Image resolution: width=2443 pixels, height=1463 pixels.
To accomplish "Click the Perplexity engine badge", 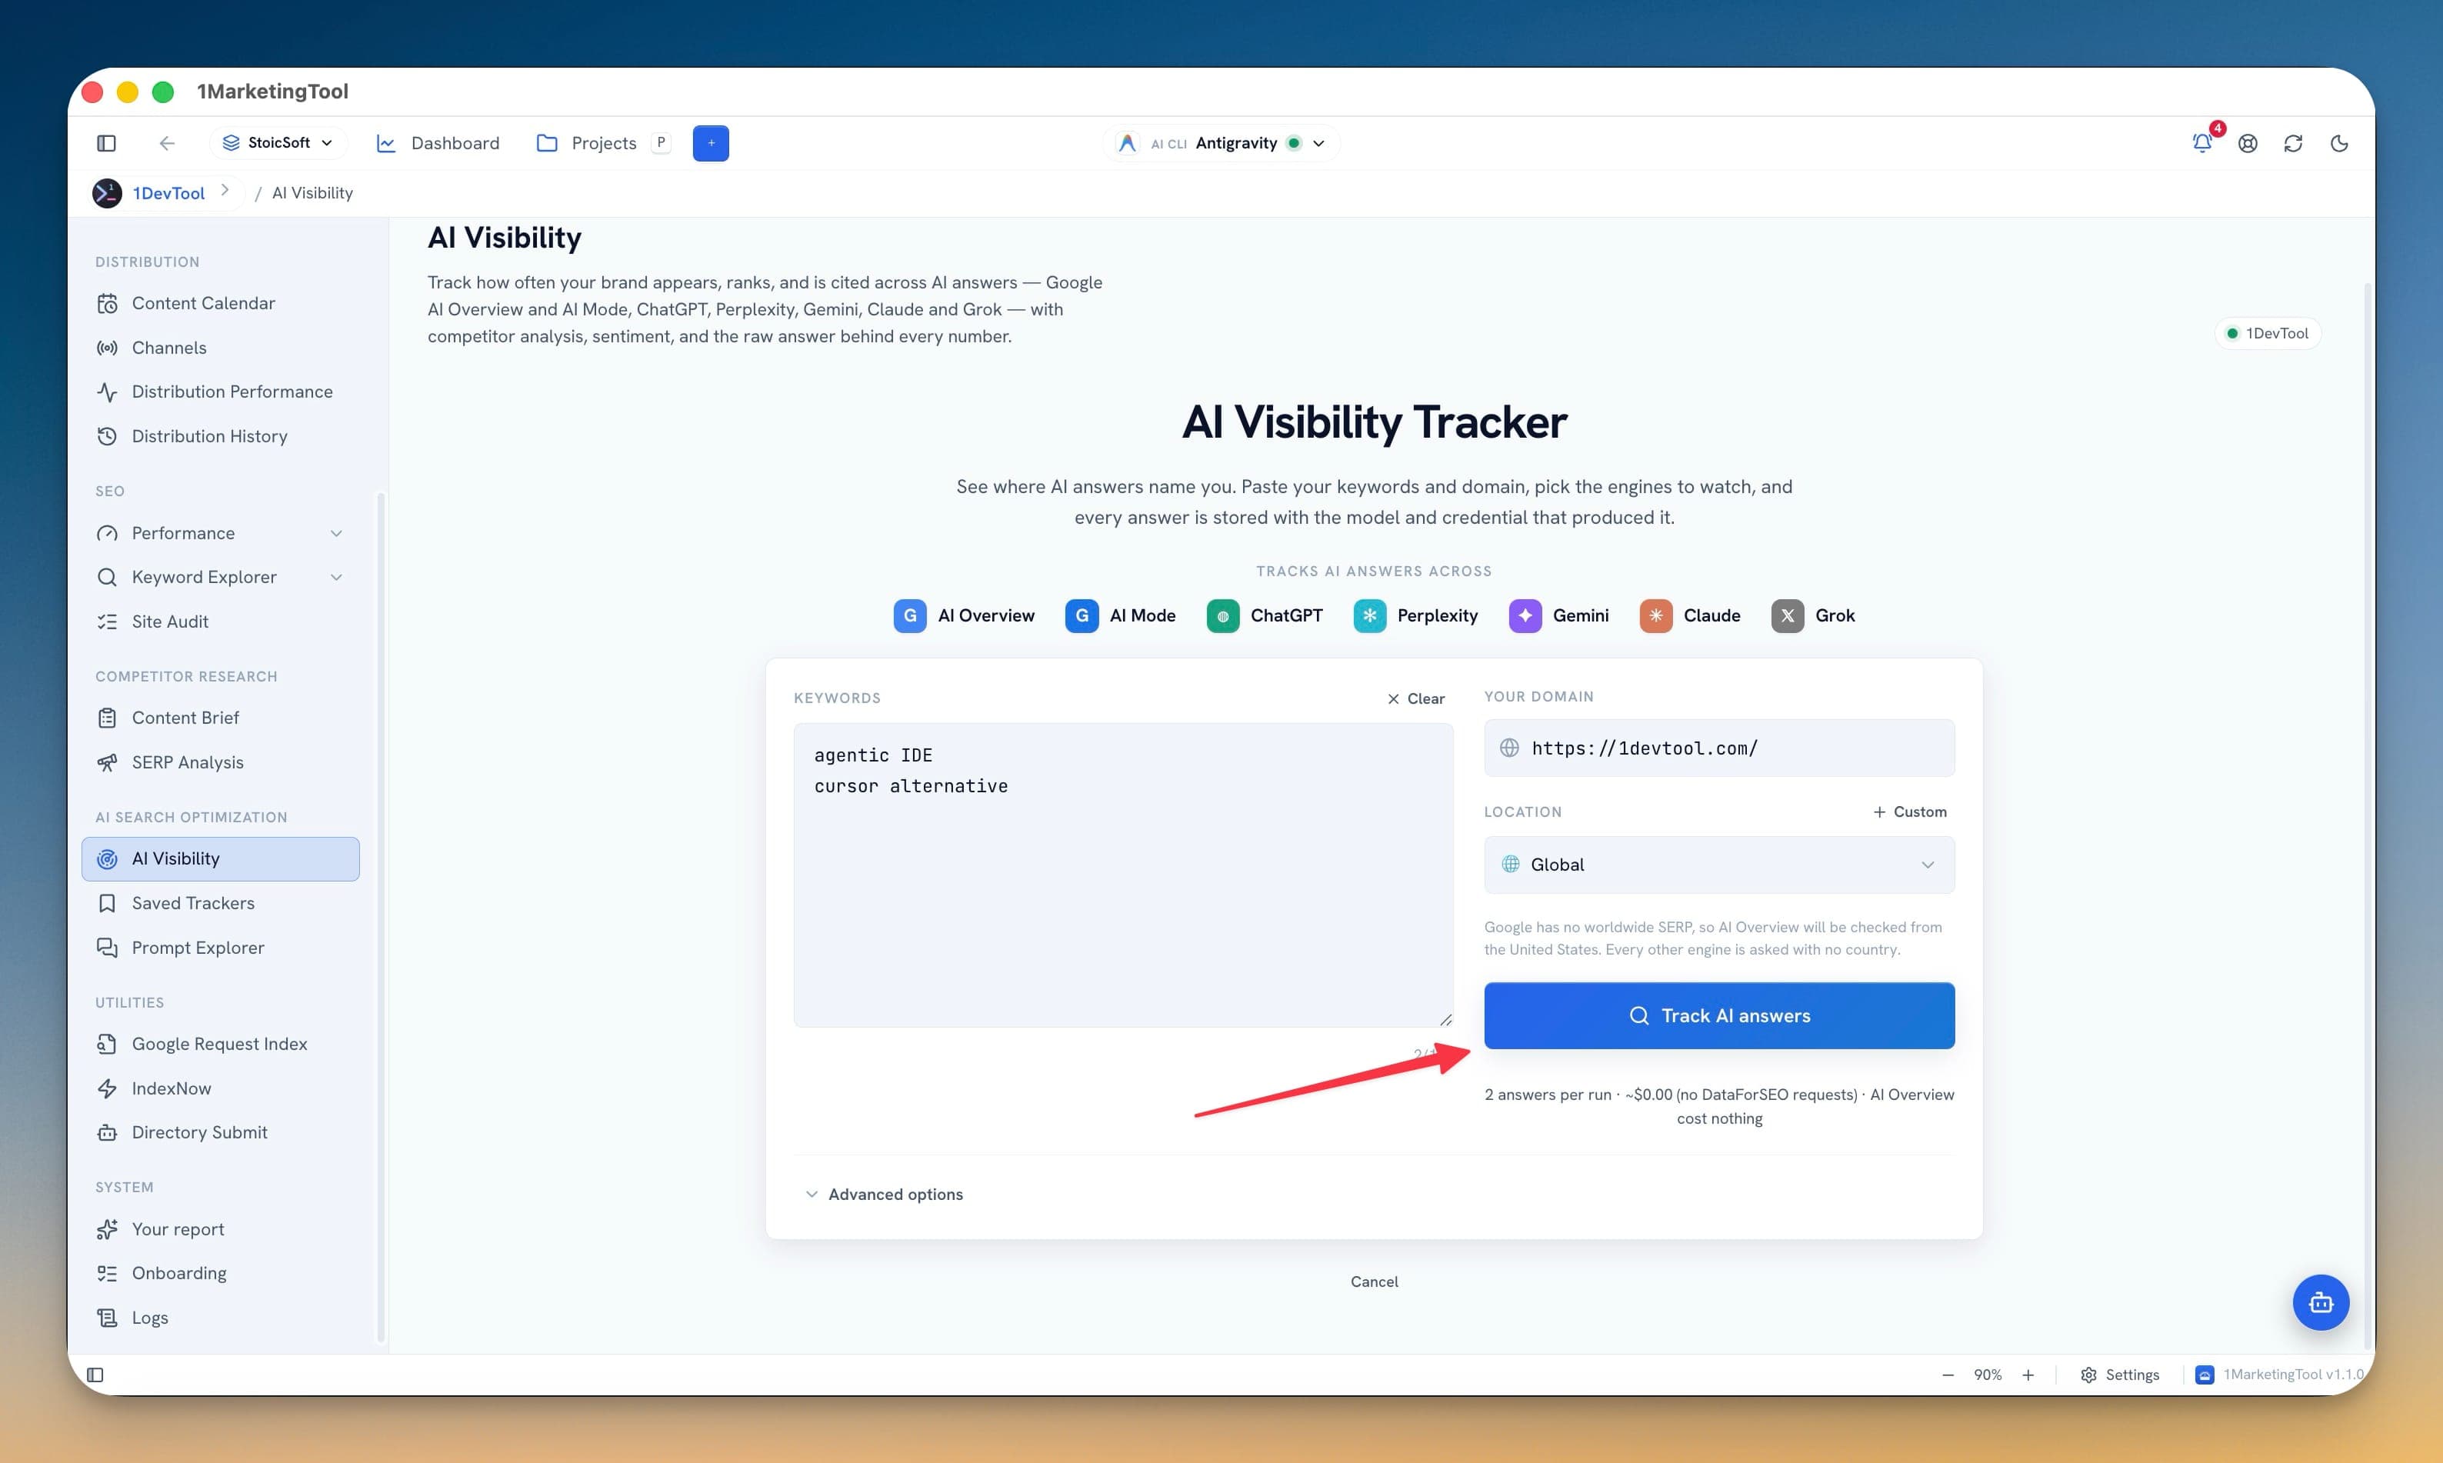I will tap(1415, 615).
